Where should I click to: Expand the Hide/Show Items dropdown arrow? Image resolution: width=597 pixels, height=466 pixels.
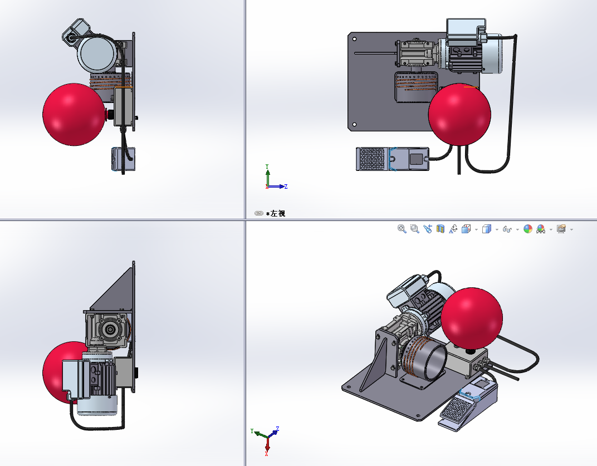click(x=517, y=229)
